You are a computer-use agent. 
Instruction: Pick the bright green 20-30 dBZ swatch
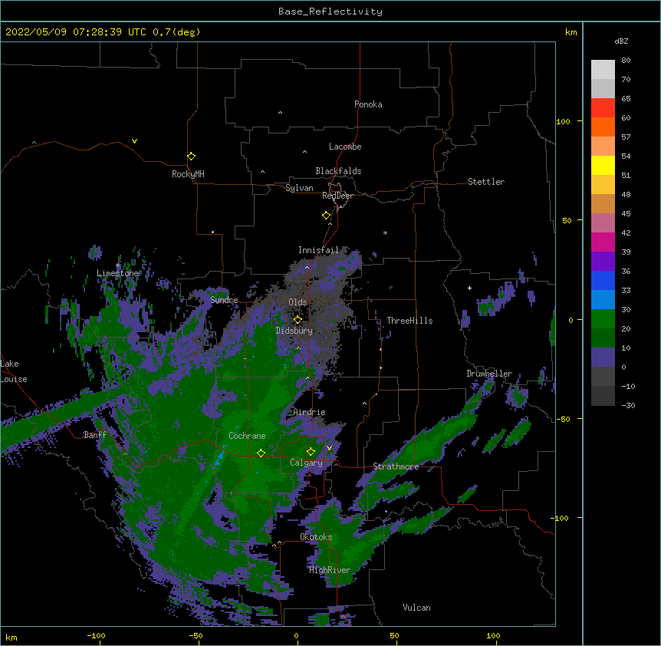tap(603, 319)
